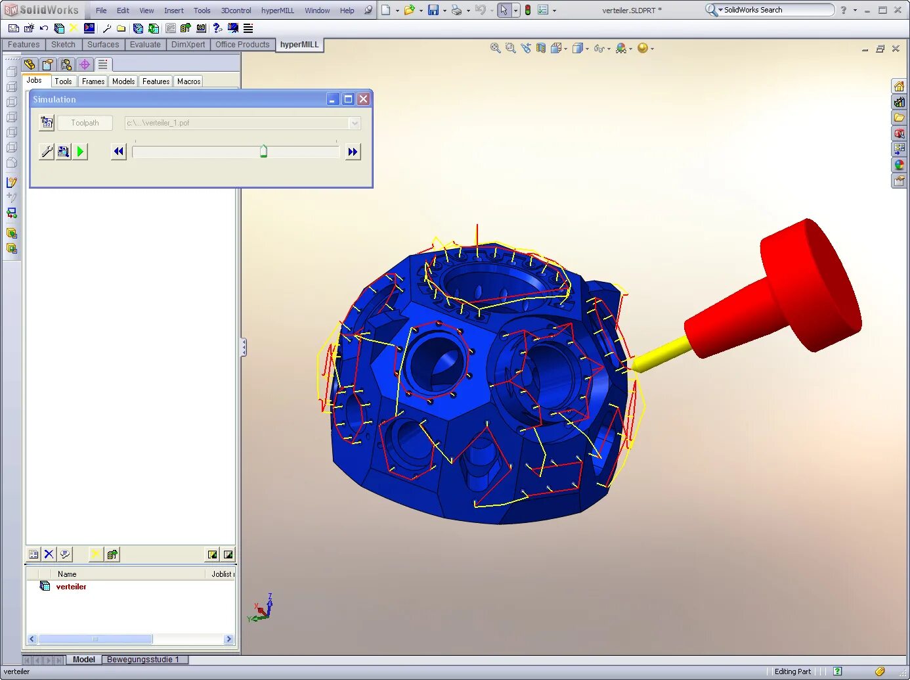Click the hyperMILL crosshair icon above the Jobs tab

click(85, 64)
